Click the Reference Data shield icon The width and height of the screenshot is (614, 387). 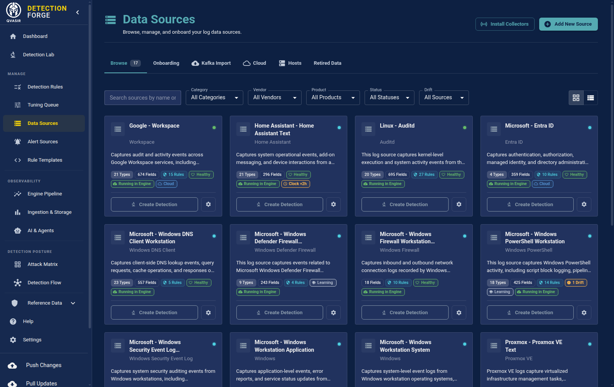pos(15,303)
